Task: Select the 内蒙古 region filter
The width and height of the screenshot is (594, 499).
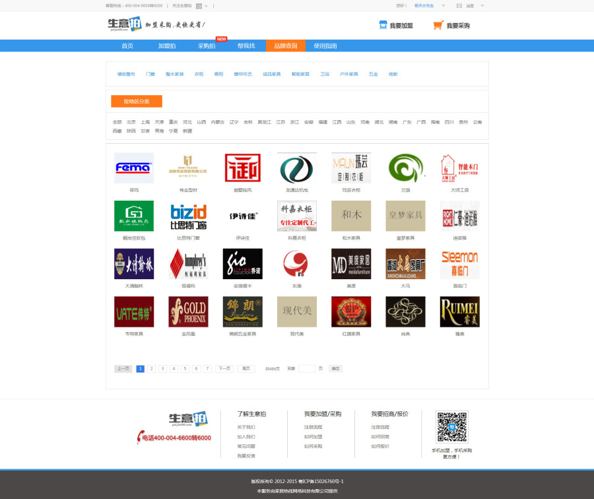Action: (x=217, y=122)
